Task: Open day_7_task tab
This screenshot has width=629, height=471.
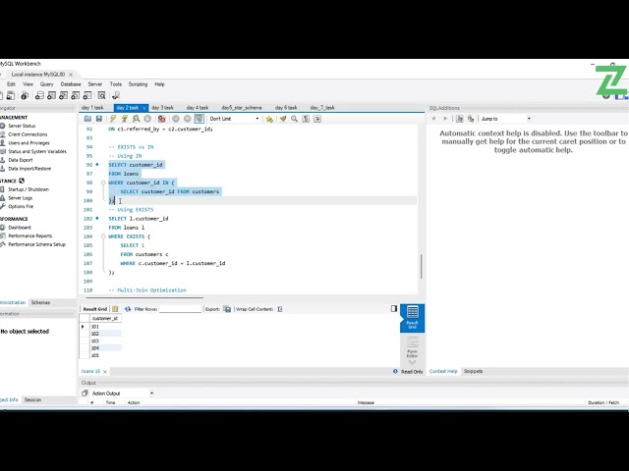Action: (x=322, y=107)
